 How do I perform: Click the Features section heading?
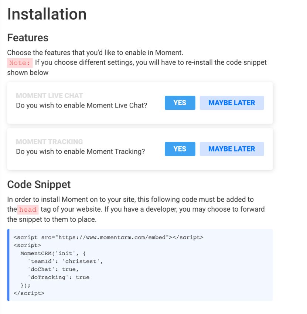pos(28,38)
